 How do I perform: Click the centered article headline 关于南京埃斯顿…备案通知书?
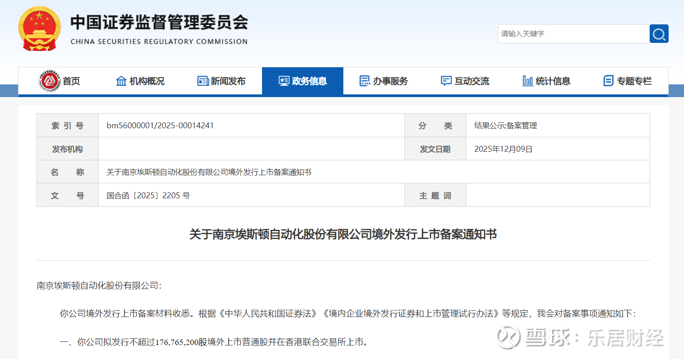343,234
